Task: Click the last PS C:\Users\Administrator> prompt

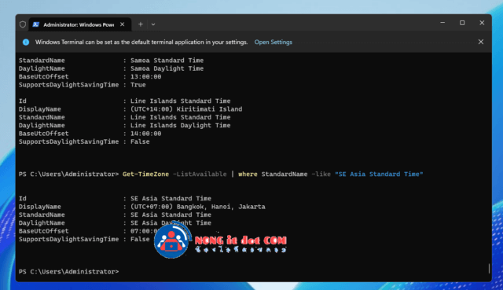Action: (x=68, y=271)
